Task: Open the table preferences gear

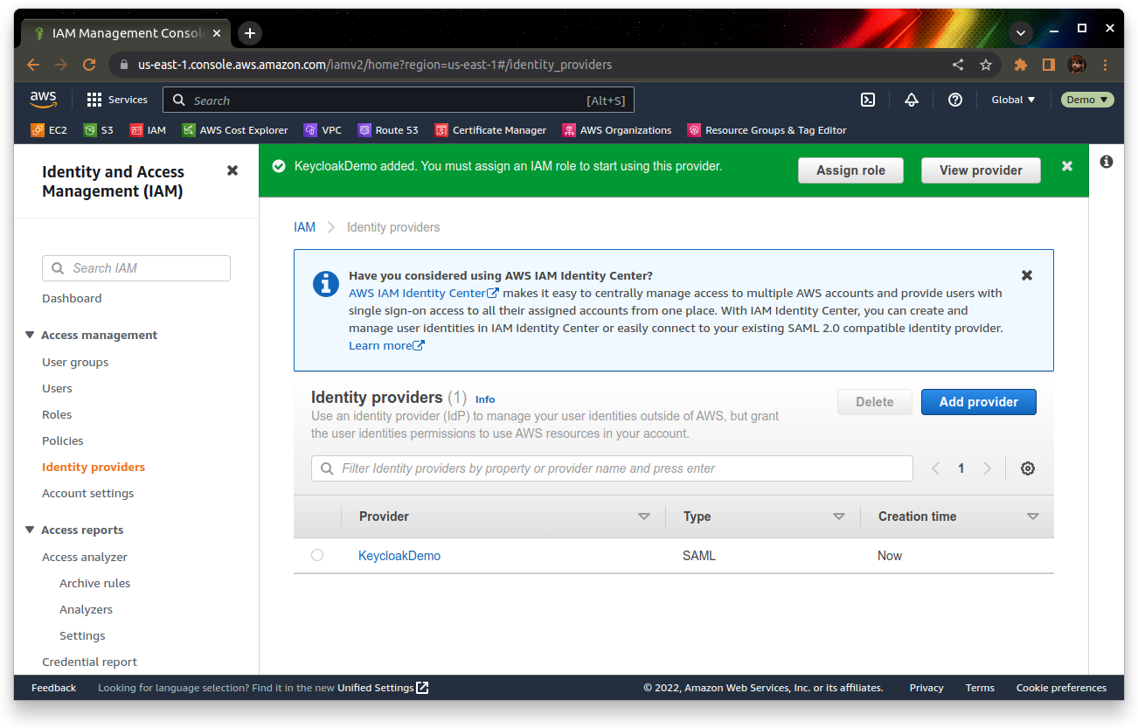Action: tap(1028, 468)
